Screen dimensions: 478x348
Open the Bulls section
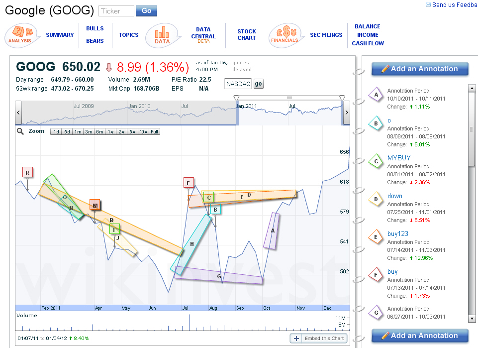95,28
